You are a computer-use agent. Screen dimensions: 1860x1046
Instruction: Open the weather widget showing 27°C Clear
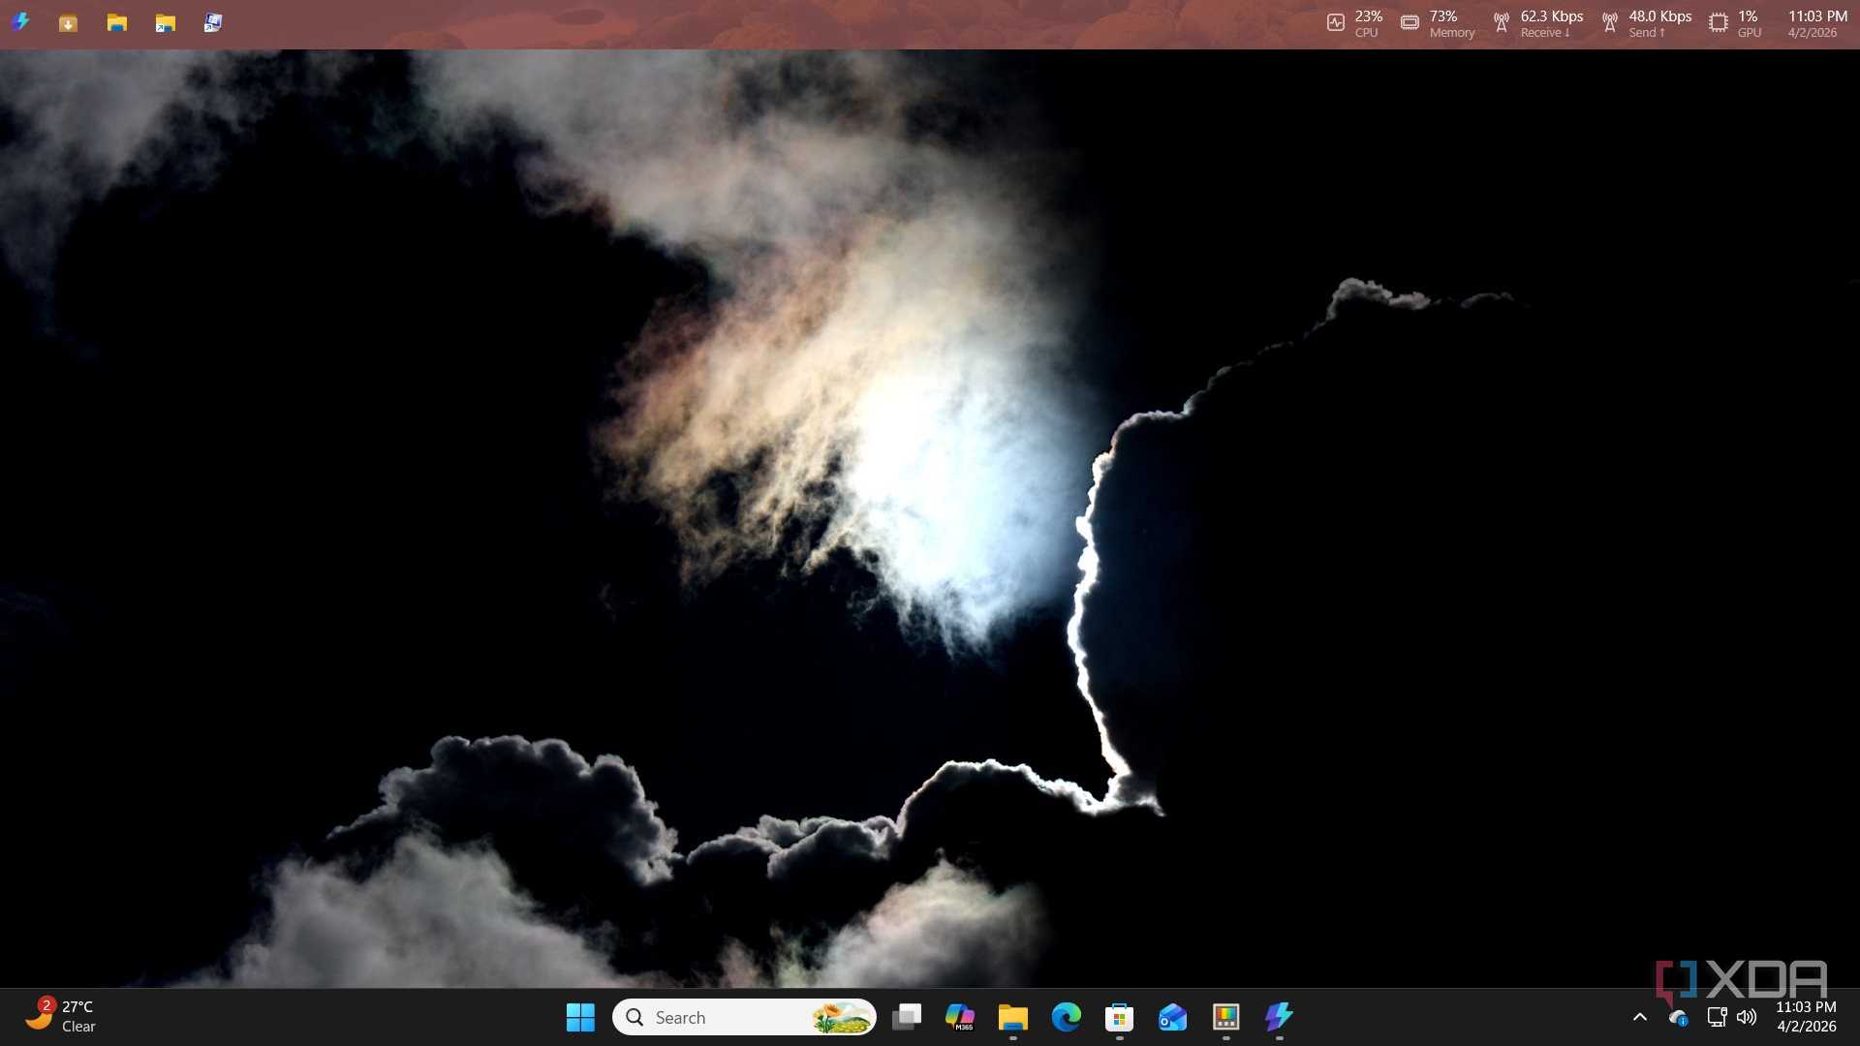(x=60, y=1017)
